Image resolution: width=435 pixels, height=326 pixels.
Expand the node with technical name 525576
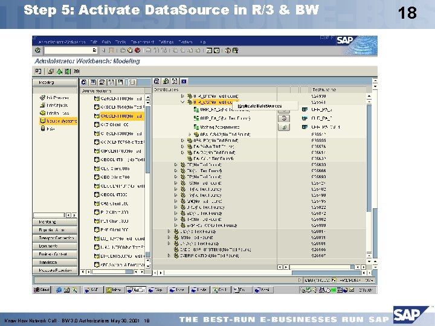(x=182, y=146)
